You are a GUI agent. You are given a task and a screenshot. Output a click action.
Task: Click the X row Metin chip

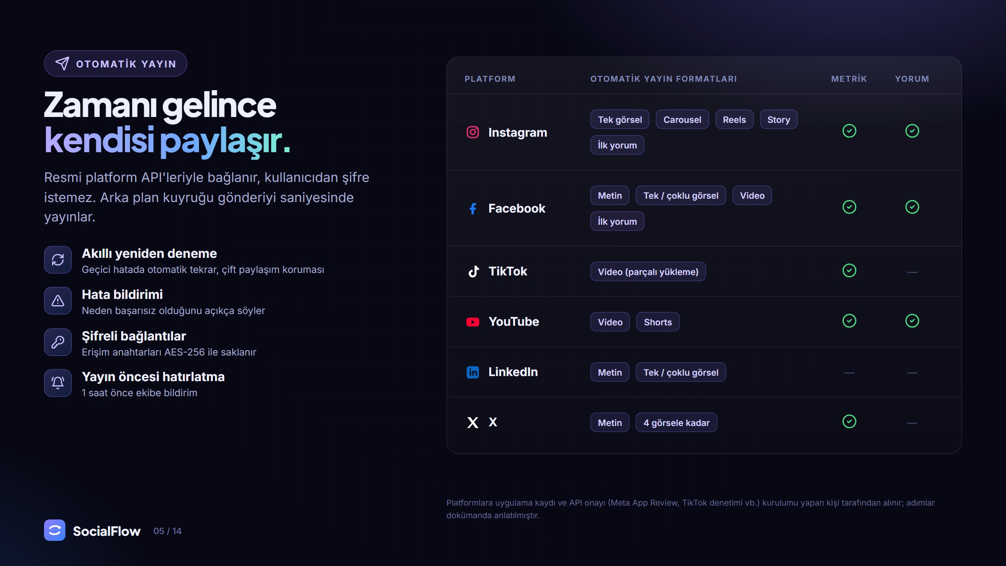(610, 423)
